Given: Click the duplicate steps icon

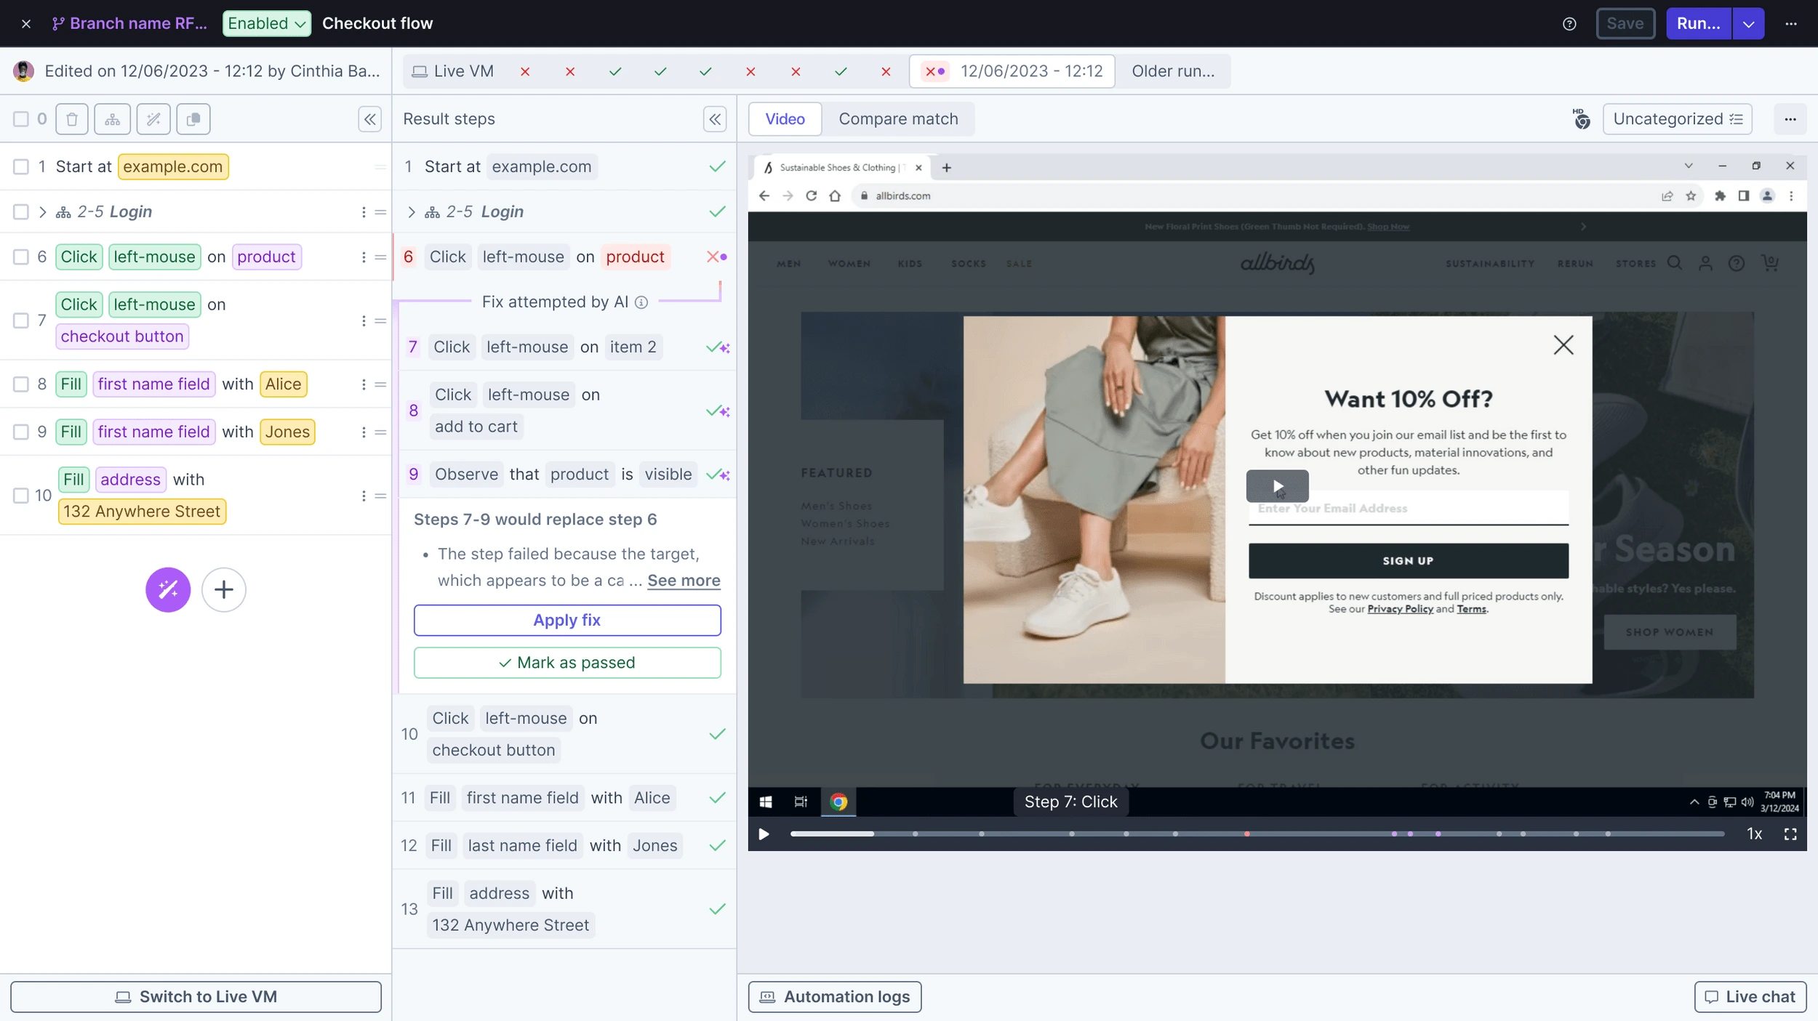Looking at the screenshot, I should point(193,119).
